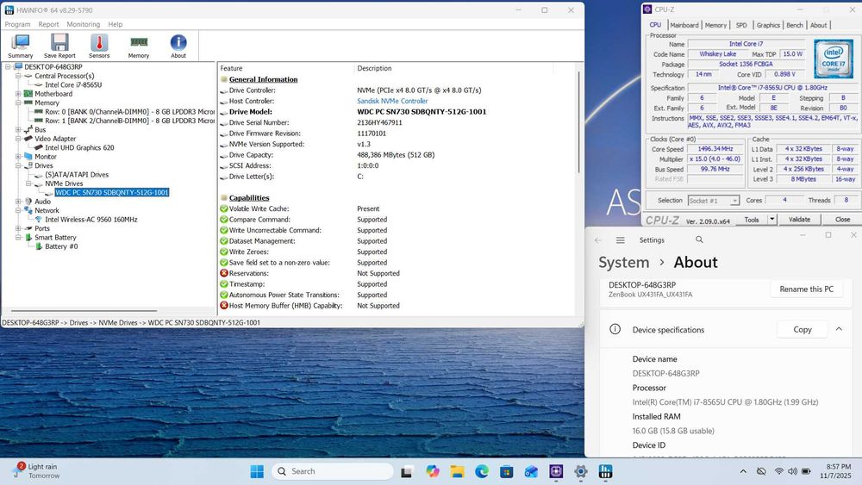Expand the Monitor tree node
Viewport: 862px width, 485px height.
pos(18,157)
